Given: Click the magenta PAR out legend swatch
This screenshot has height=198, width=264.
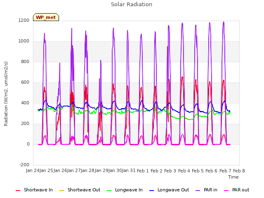Looking at the screenshot, I should (226, 191).
